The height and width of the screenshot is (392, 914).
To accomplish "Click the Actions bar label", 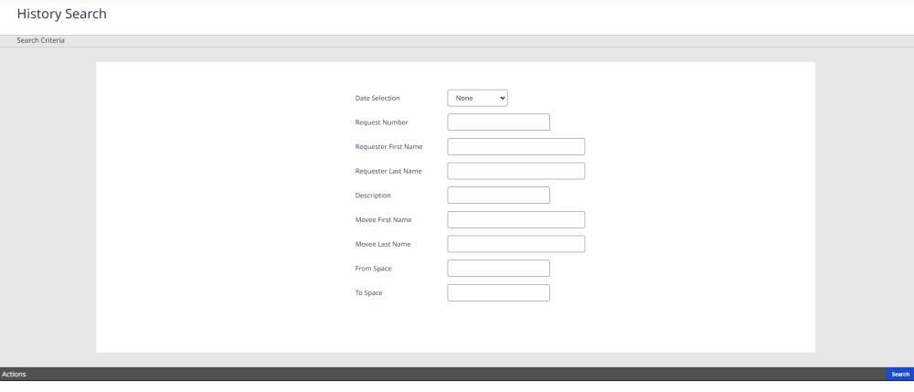I will pos(14,374).
